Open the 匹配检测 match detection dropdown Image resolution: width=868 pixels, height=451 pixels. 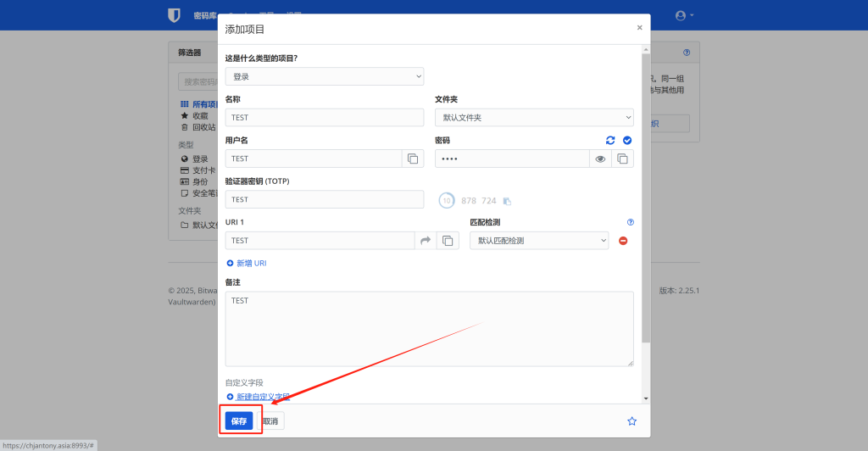click(539, 241)
